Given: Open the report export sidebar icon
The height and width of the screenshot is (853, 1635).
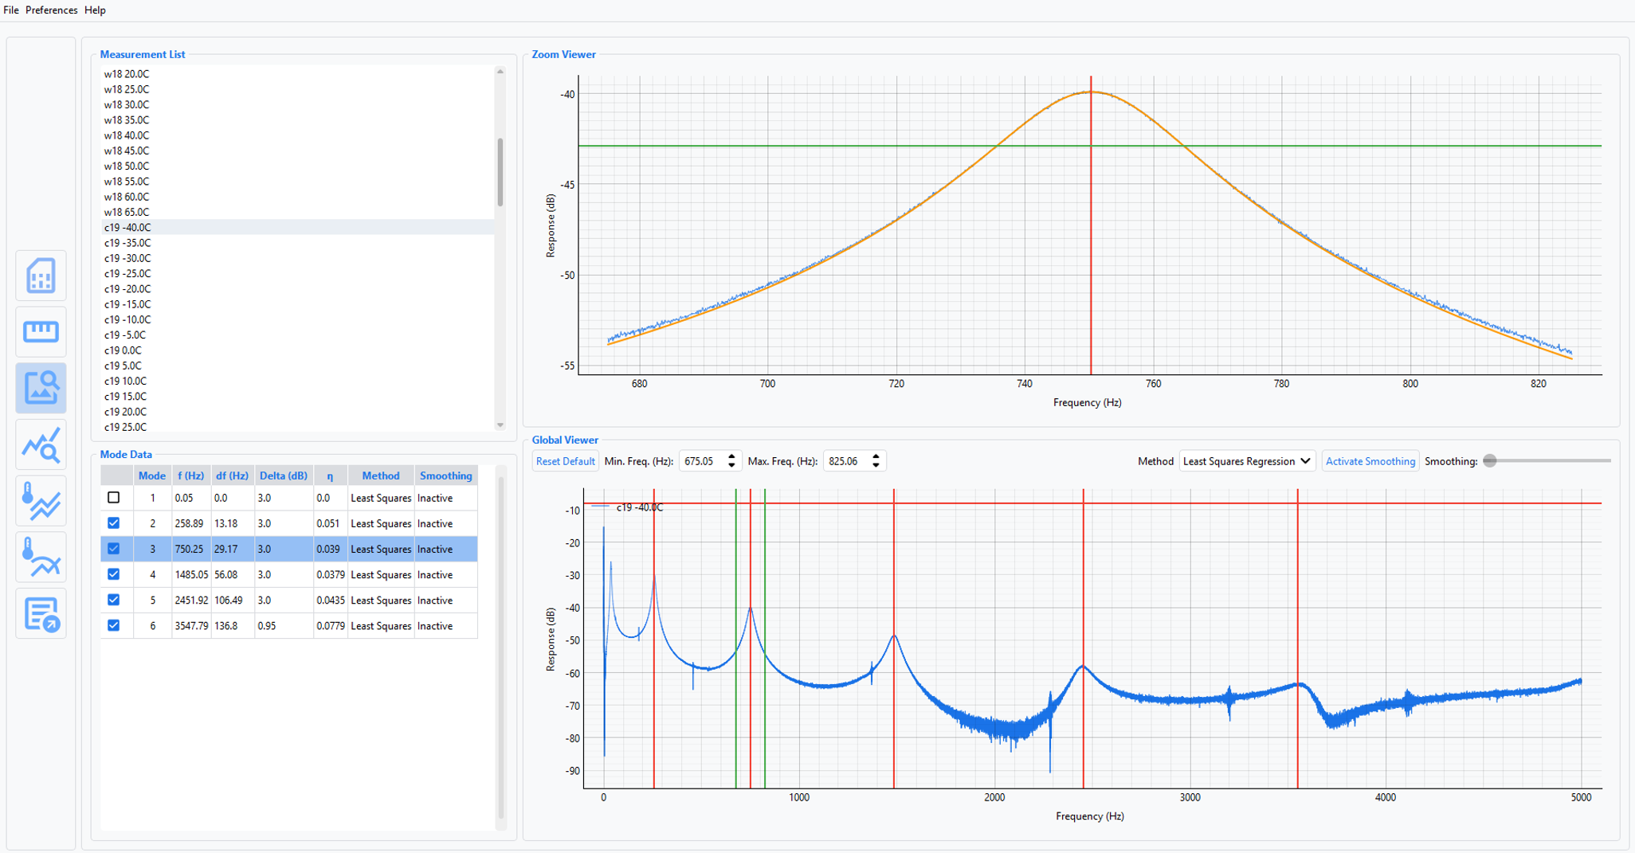Looking at the screenshot, I should [41, 614].
